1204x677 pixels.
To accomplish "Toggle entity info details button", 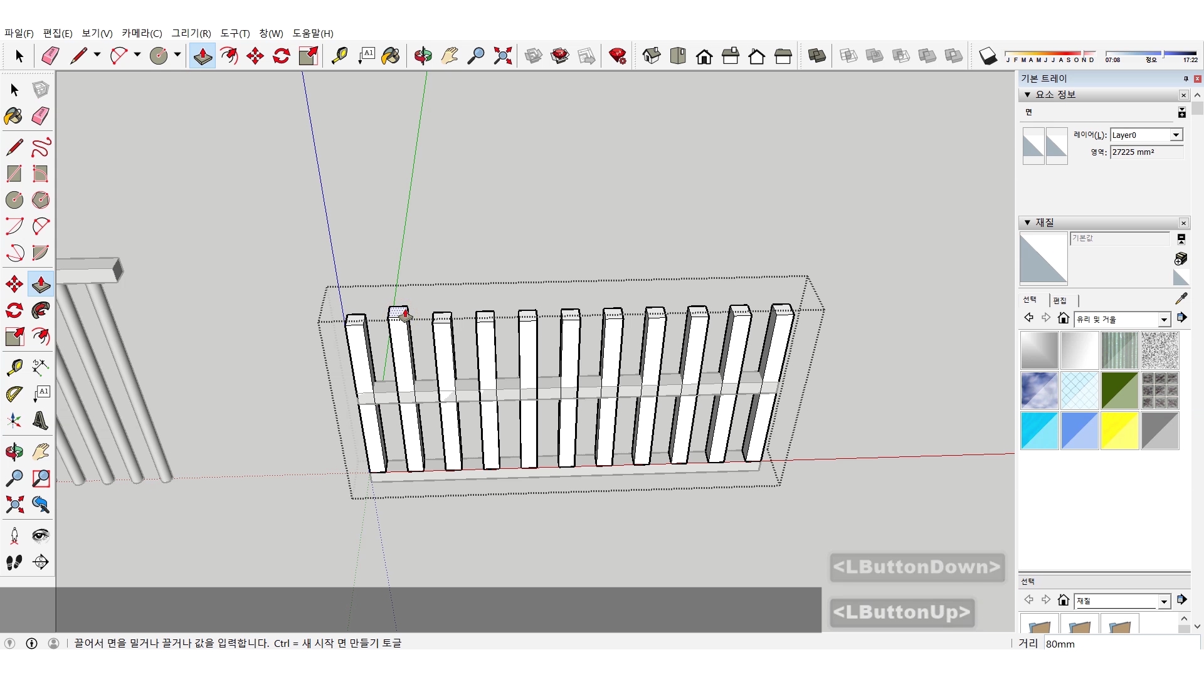I will (x=1181, y=113).
